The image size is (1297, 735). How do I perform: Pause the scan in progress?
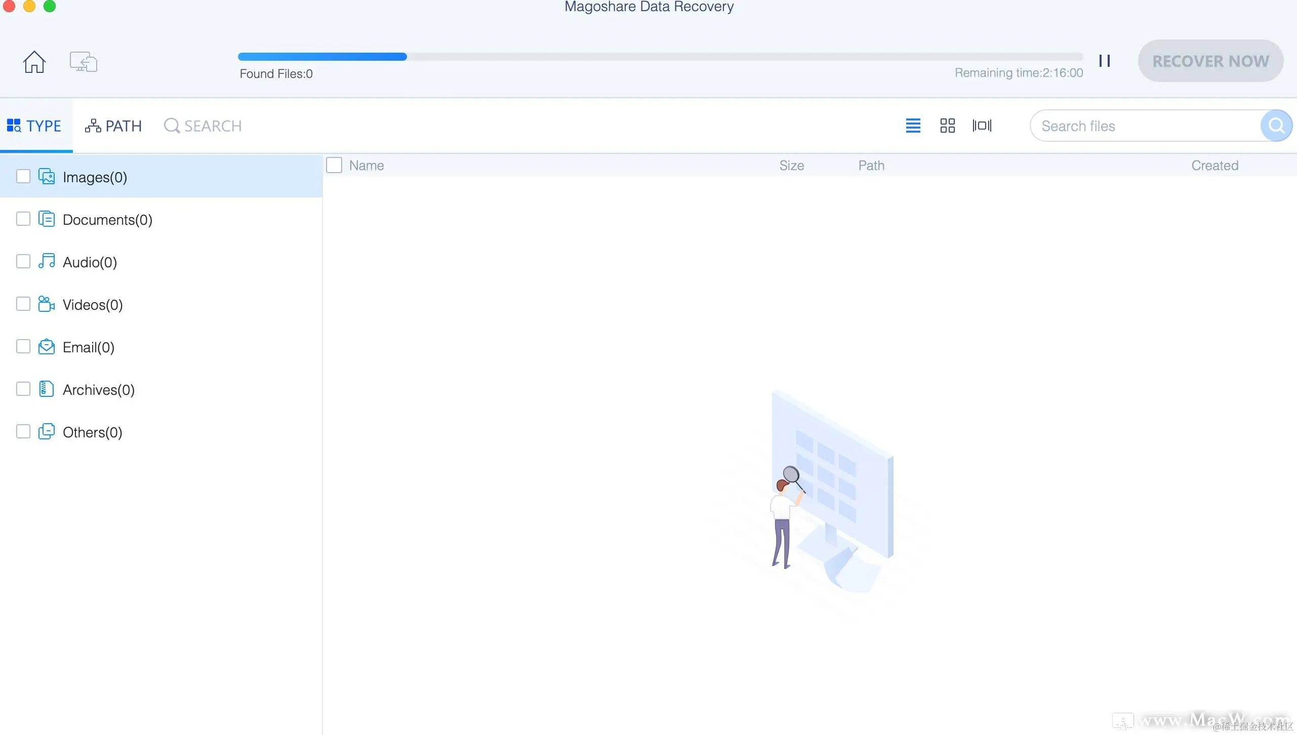[1105, 61]
